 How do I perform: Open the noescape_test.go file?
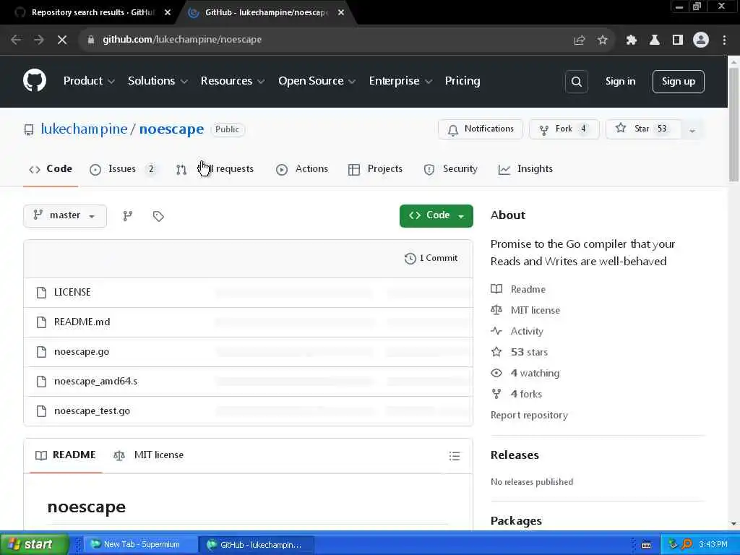click(92, 411)
